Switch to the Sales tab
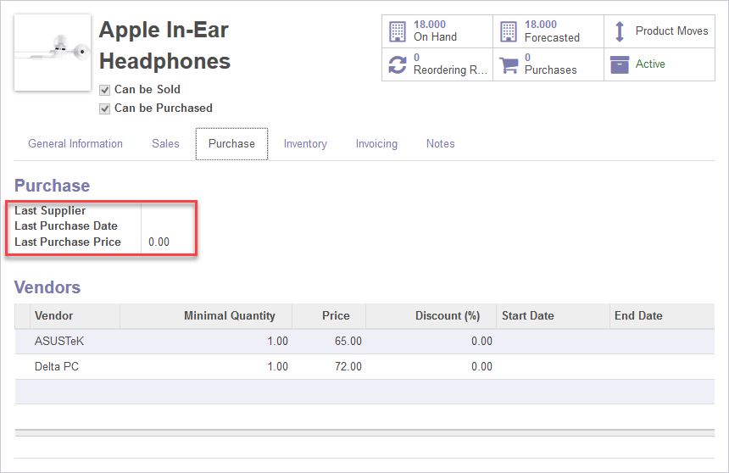This screenshot has height=473, width=729. [165, 144]
